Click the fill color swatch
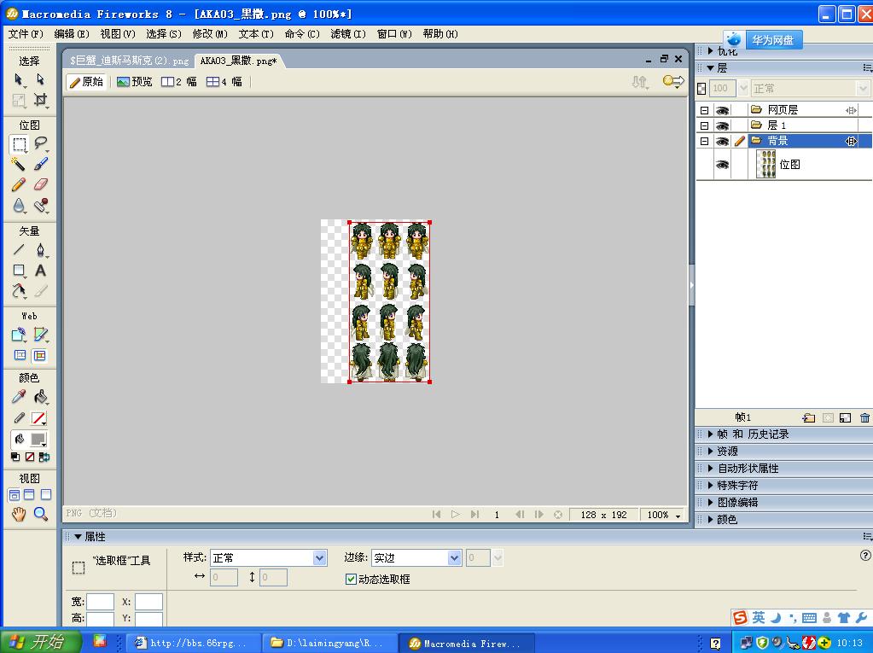The image size is (873, 653). coord(38,440)
